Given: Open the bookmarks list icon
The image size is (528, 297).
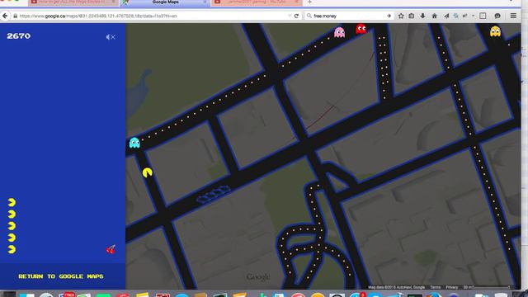Looking at the screenshot, I should (x=412, y=16).
